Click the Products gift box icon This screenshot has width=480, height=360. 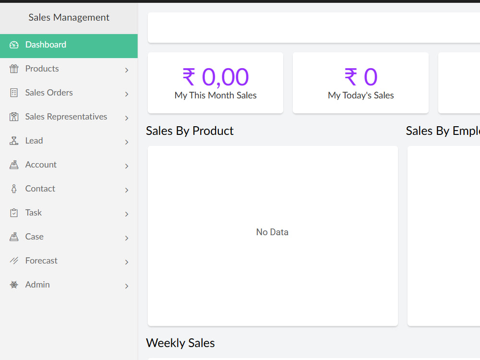click(14, 69)
